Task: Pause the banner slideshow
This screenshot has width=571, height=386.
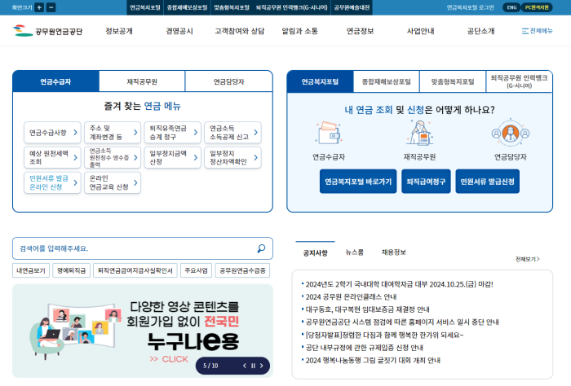Action: (x=253, y=366)
